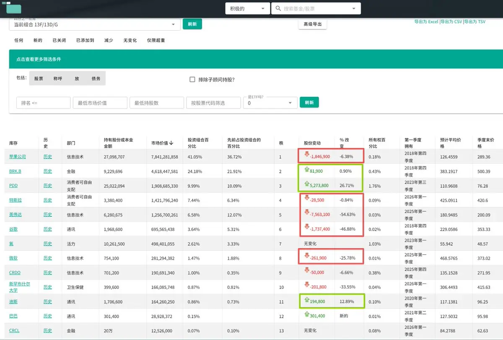The height and width of the screenshot is (340, 503).
Task: Click 刷新 button beside ETF dropdown
Action: 309,102
